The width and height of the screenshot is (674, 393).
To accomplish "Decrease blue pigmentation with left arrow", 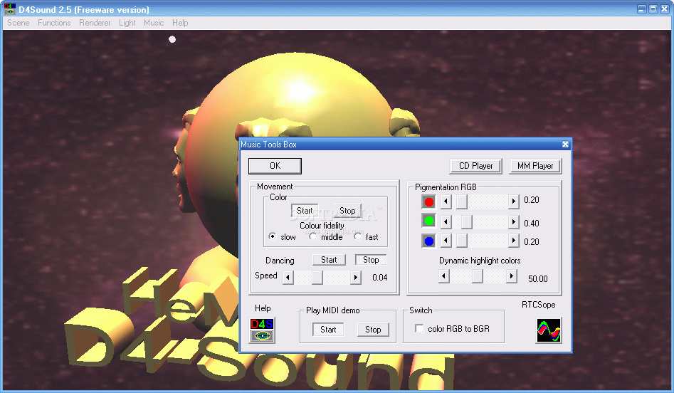I will pos(446,241).
